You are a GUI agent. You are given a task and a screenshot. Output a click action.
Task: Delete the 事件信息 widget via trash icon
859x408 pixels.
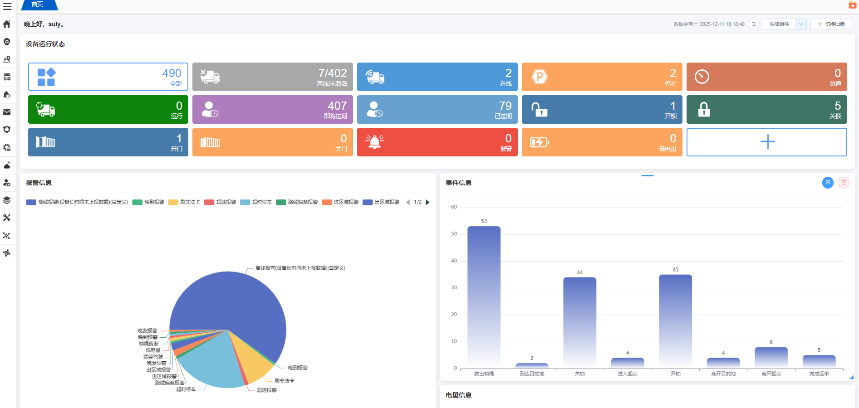coord(843,183)
